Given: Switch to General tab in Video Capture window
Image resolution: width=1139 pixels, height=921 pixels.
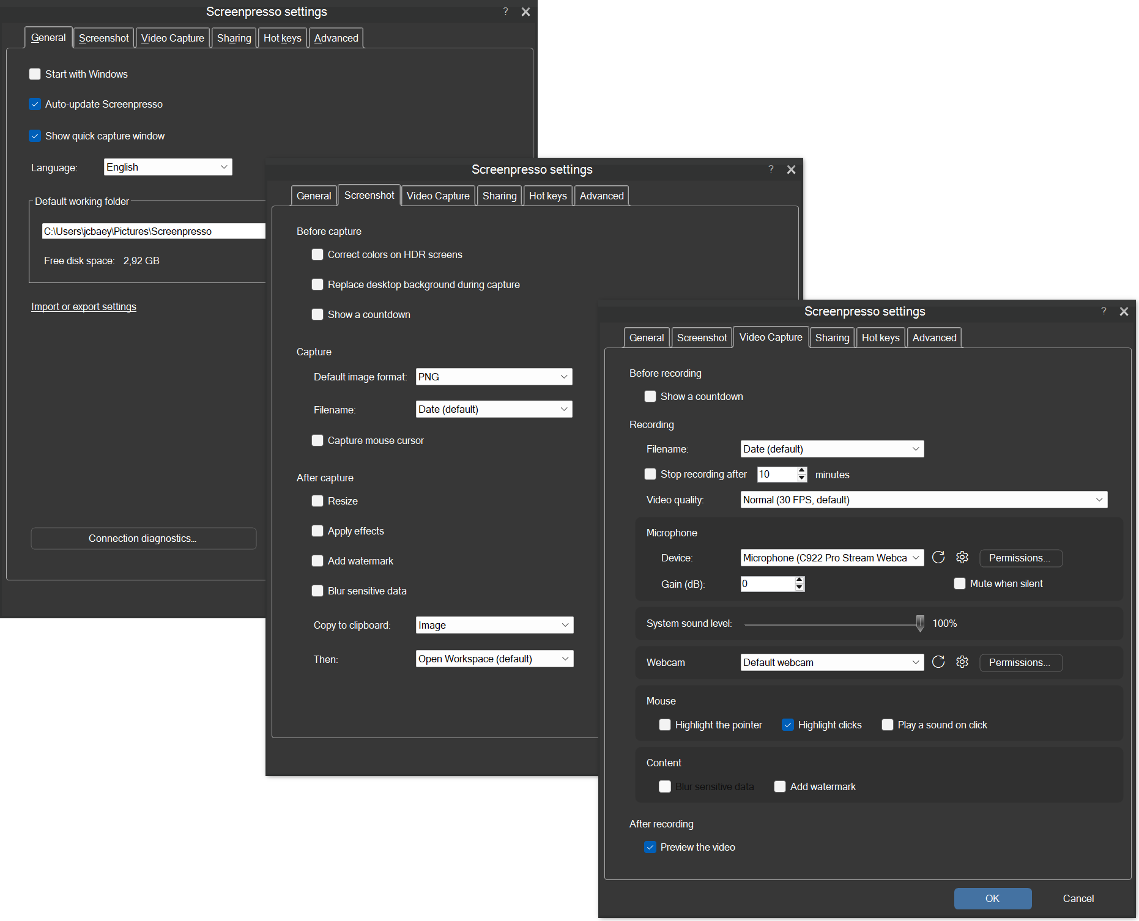Looking at the screenshot, I should pos(647,338).
